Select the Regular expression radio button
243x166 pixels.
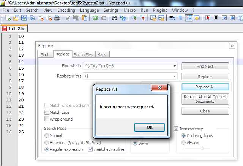46,149
